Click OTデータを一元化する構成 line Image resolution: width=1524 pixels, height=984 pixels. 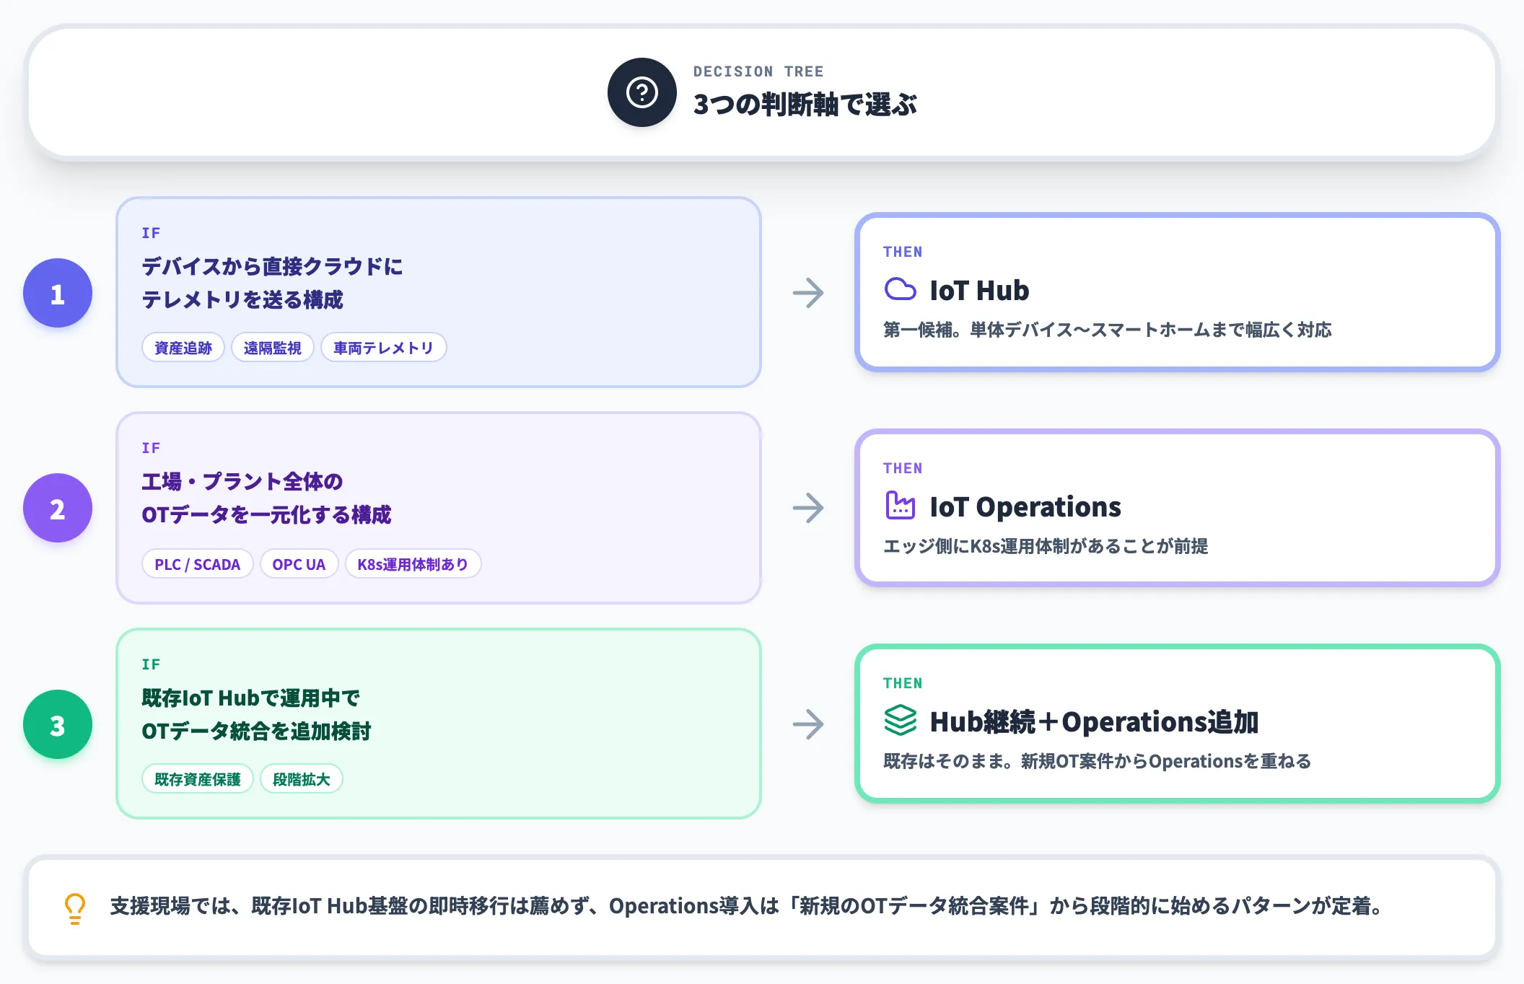266,514
